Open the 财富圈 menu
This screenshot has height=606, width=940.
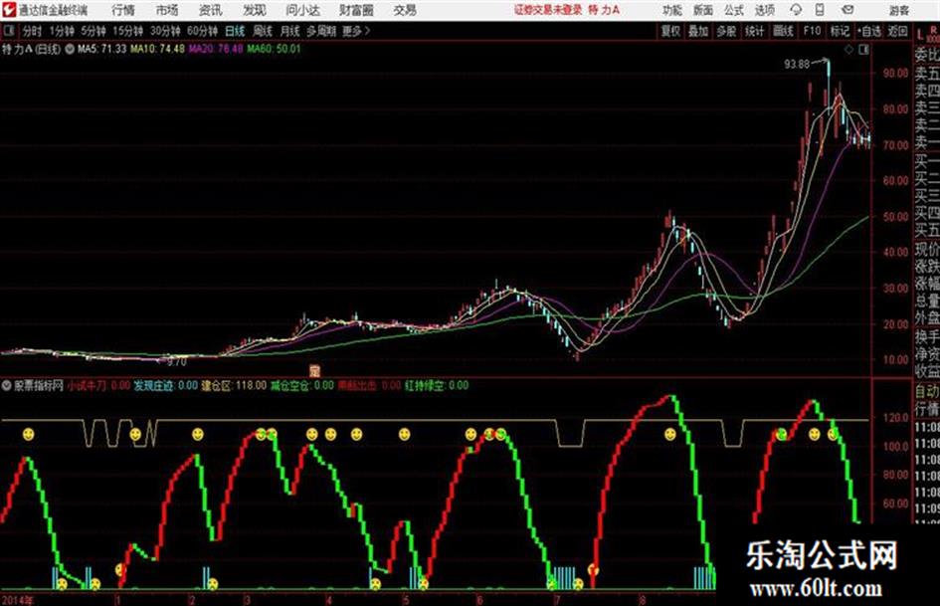click(356, 10)
